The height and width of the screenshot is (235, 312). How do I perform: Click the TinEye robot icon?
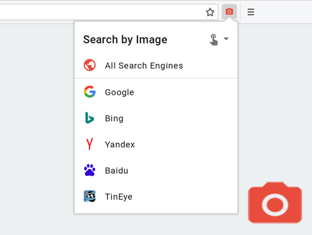90,196
